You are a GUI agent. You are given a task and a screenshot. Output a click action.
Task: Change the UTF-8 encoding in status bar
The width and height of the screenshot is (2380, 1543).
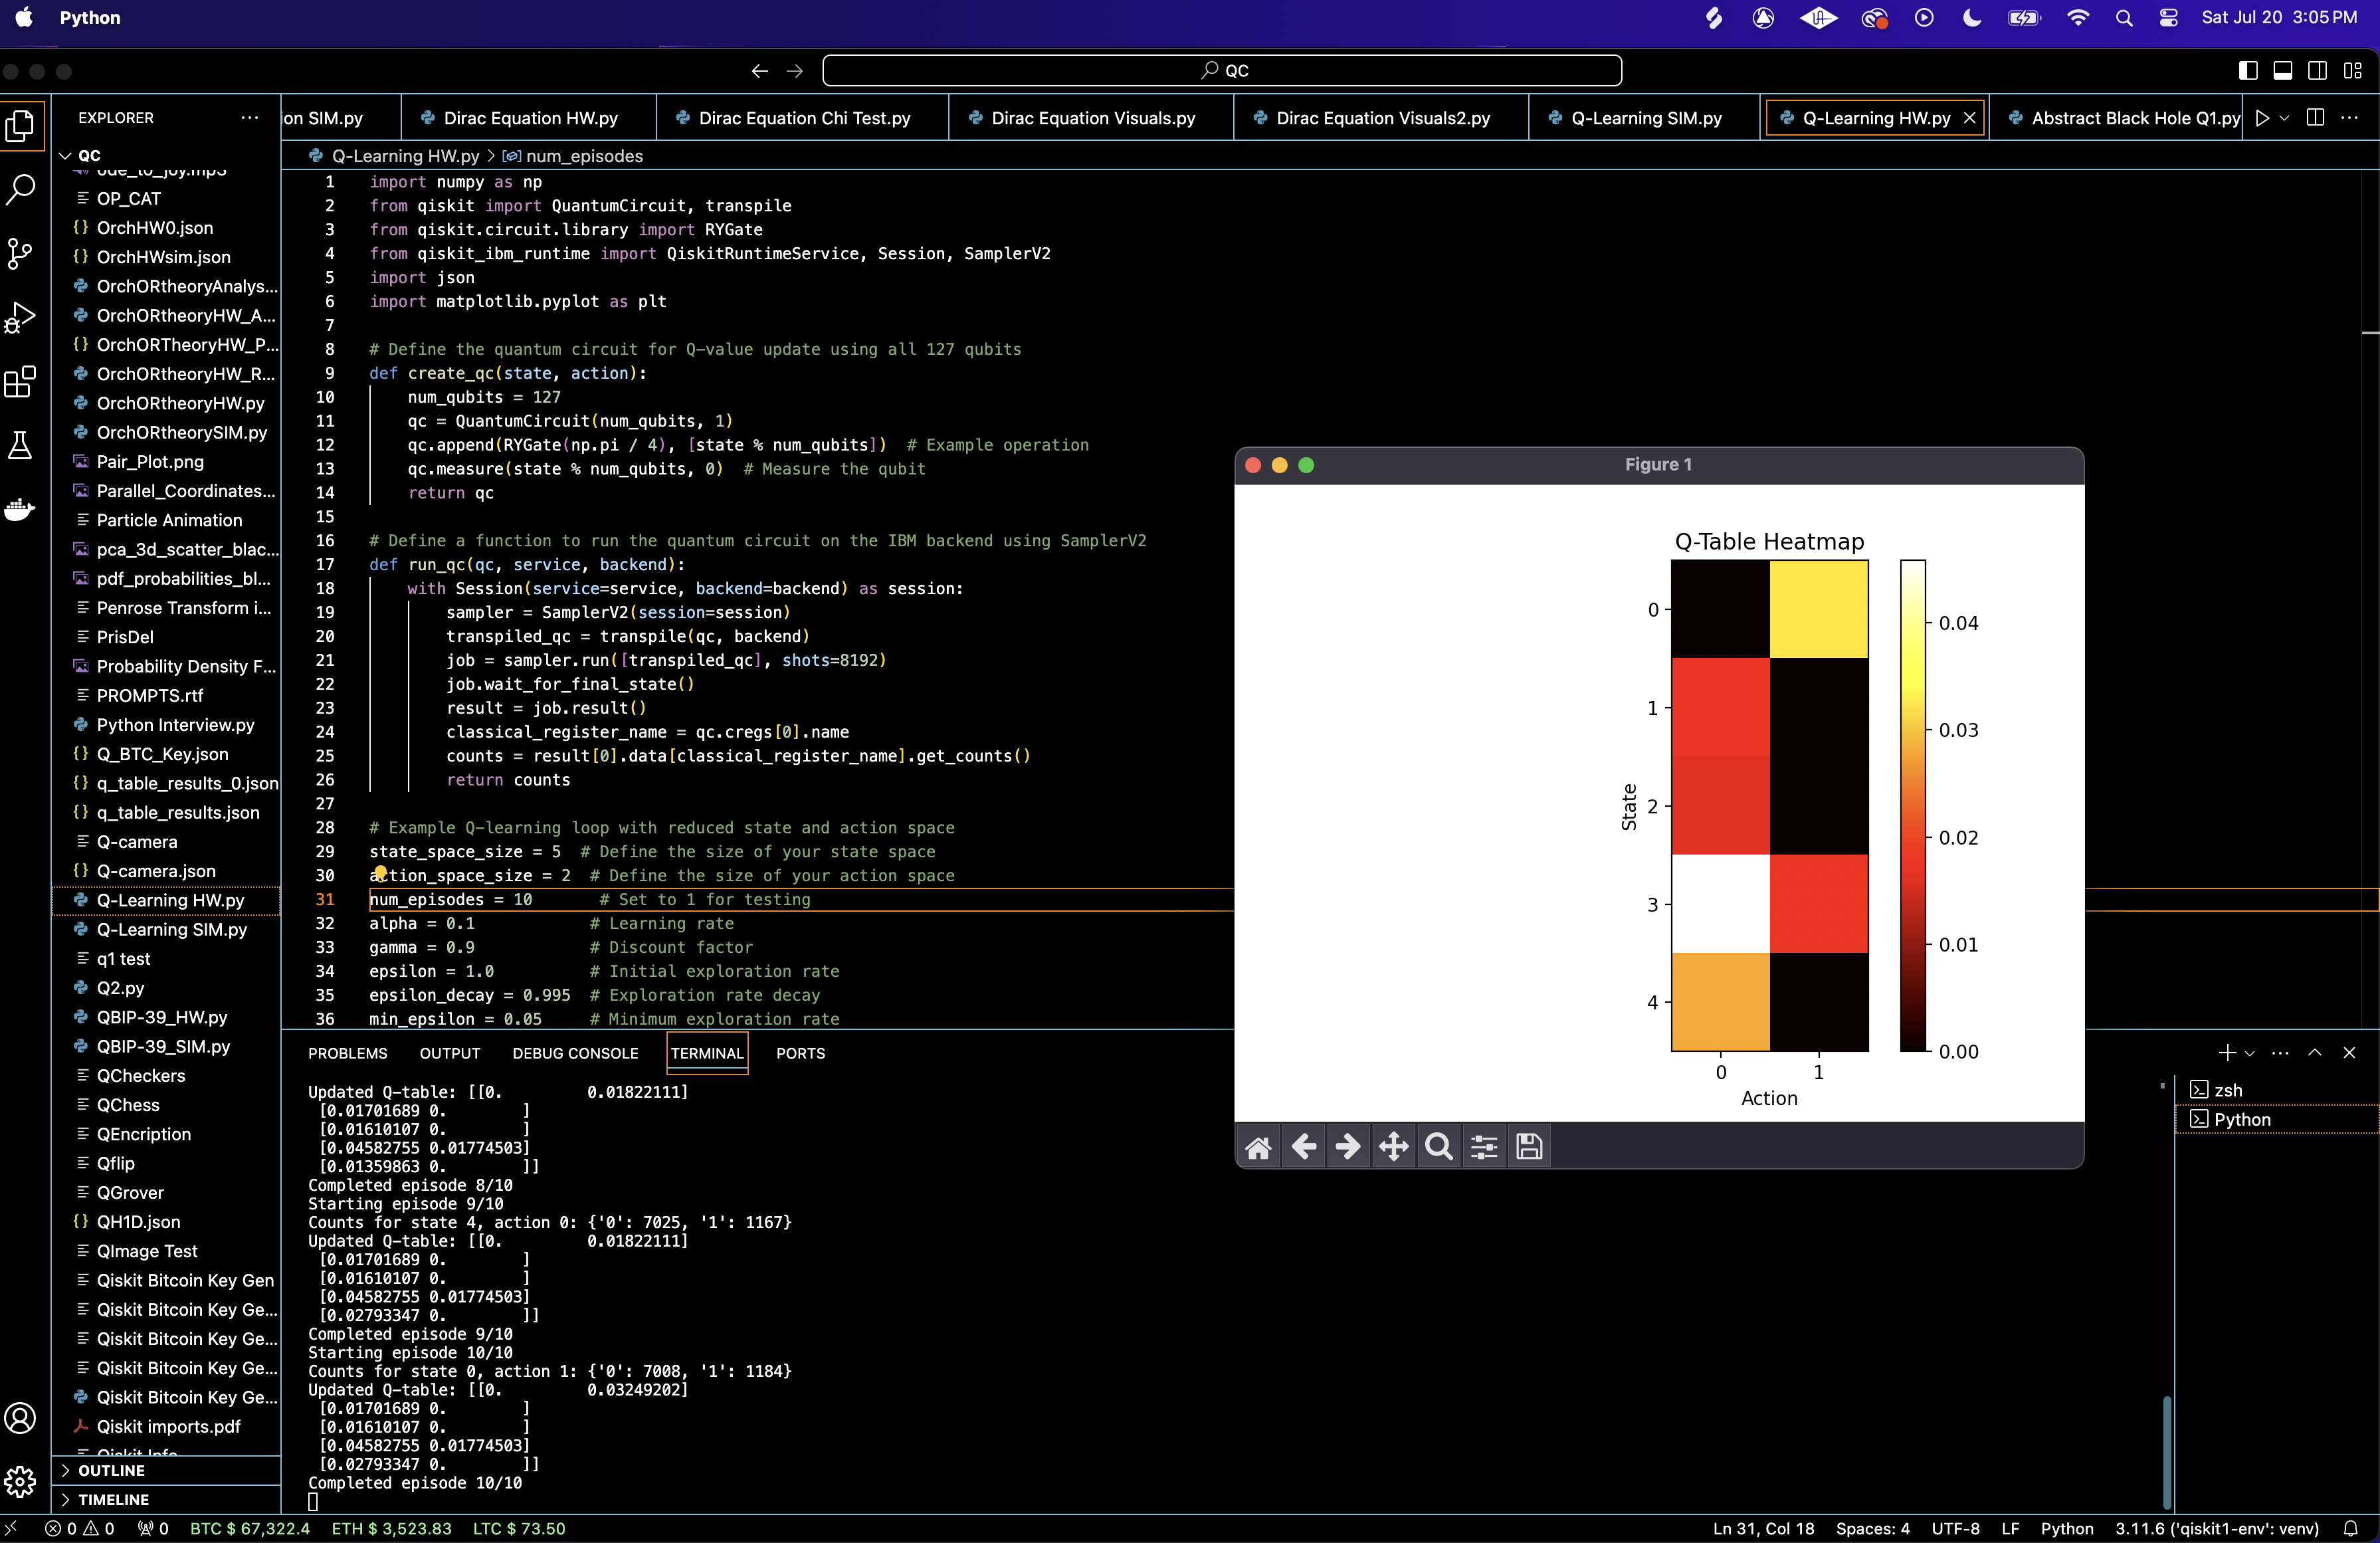[1955, 1529]
